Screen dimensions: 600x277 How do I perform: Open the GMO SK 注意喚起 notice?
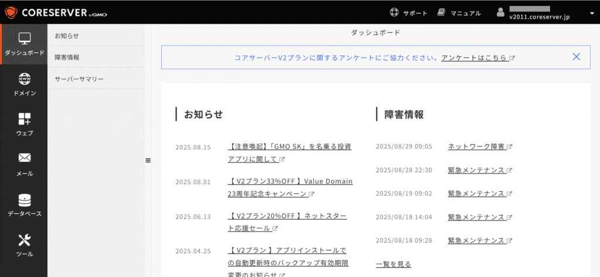click(289, 153)
